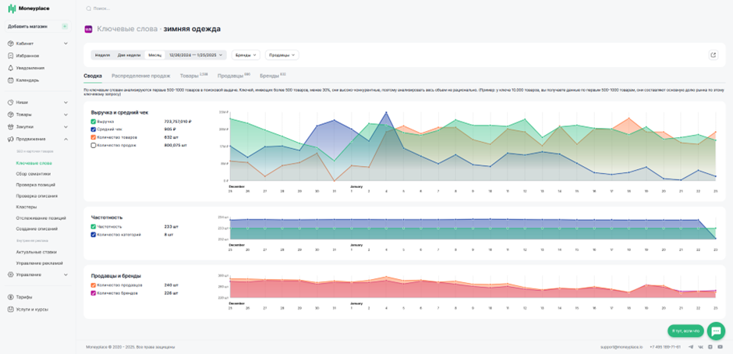The height and width of the screenshot is (354, 733).
Task: Enable the Количество продаж checkbox
Action: point(94,146)
